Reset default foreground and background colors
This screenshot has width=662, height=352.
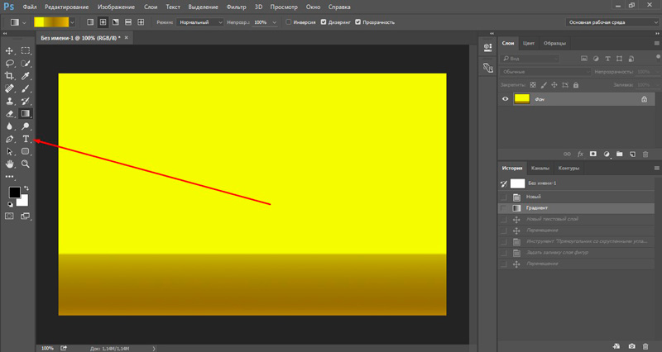10,204
